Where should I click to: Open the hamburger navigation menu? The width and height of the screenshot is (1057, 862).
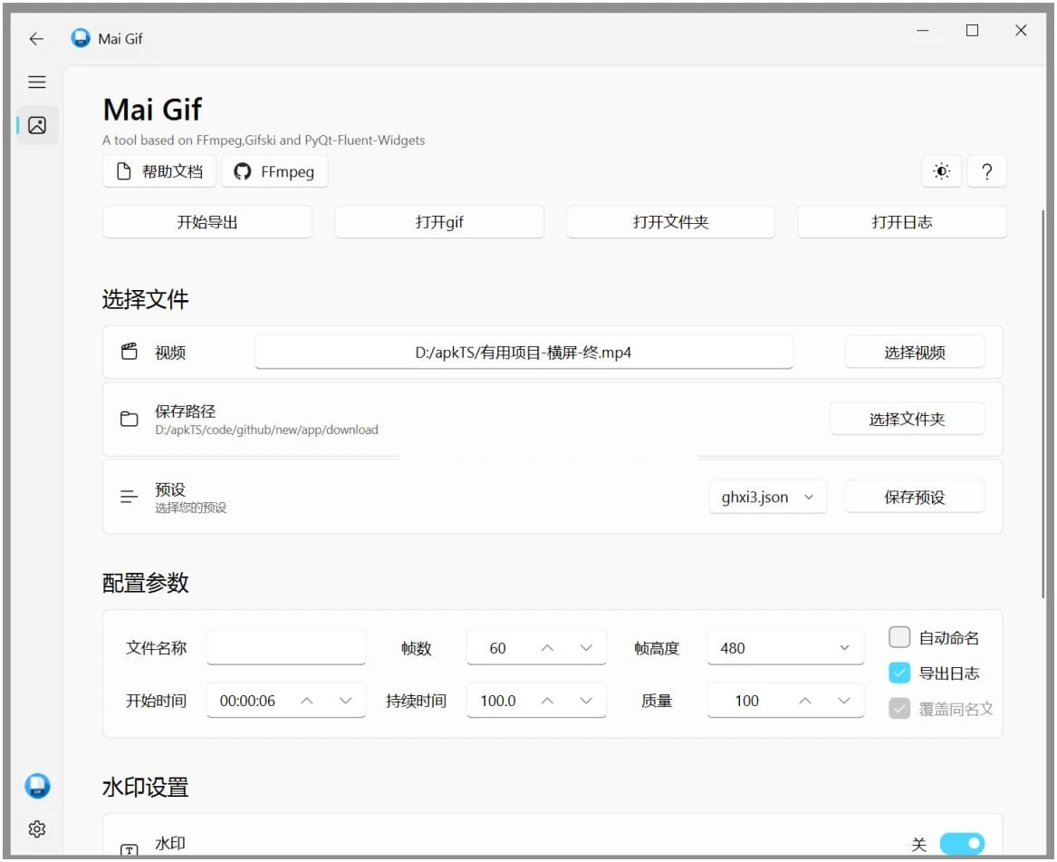(x=36, y=82)
